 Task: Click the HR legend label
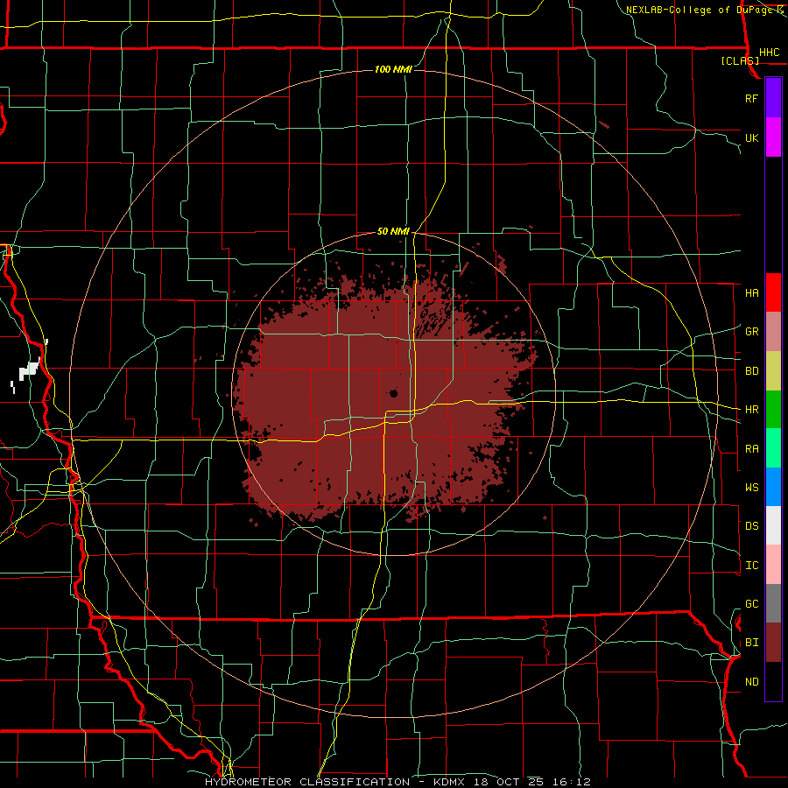click(752, 410)
